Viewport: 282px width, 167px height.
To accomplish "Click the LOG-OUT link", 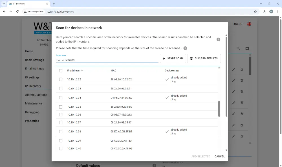I will tap(238, 24).
